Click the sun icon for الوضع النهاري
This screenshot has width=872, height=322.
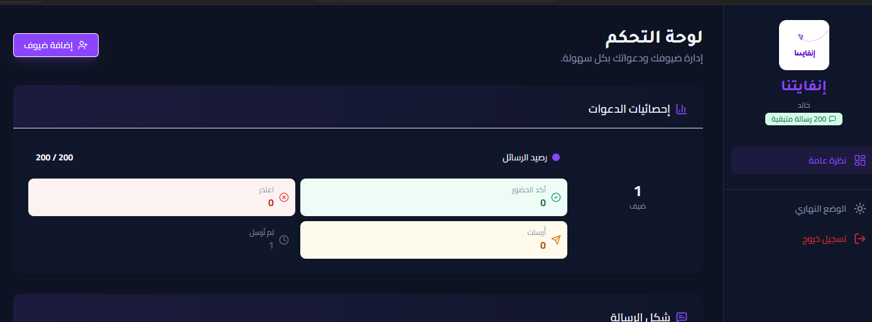(860, 209)
